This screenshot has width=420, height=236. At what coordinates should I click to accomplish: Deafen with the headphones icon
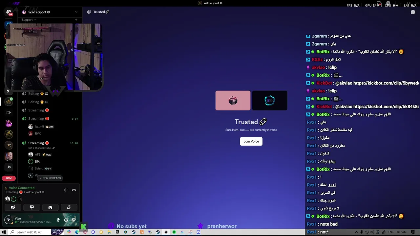coord(66,220)
